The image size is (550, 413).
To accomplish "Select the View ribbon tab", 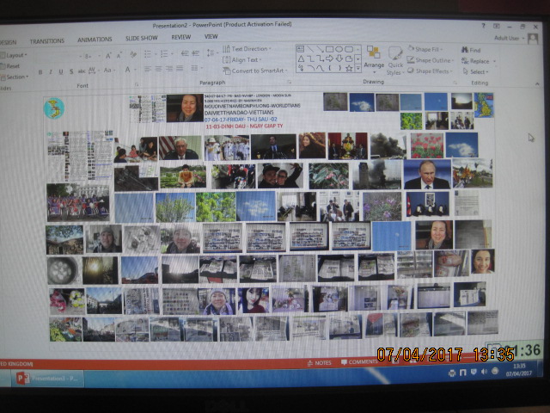I will [x=211, y=36].
